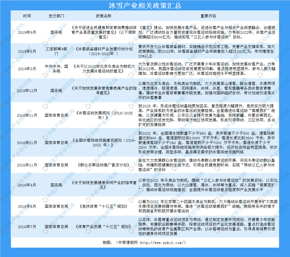Screen dimensions: 290x257
Task: Click the content starting "到2022 年，全国滑冰馆数量不少于650 座"
Action: 208,143
